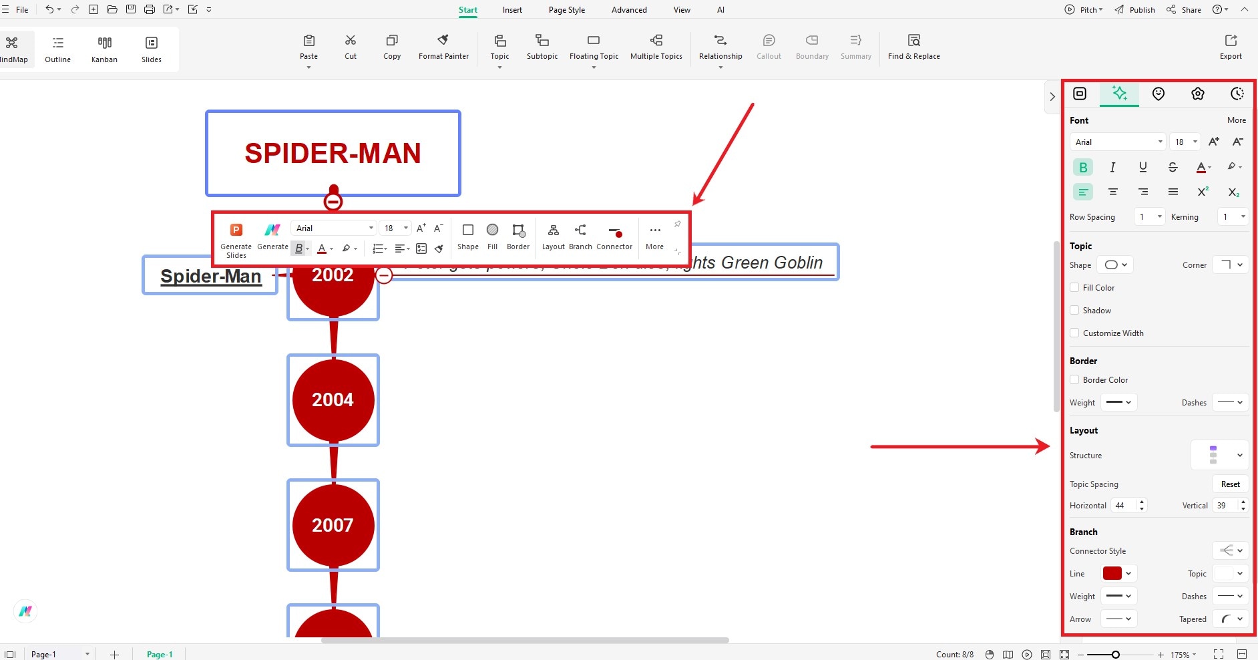Open the Arial font dropdown in right panel
Screen dimensions: 1258x660
click(1118, 142)
